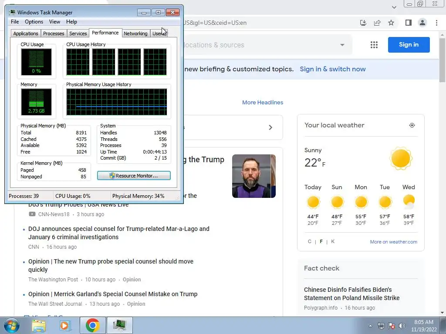Click Today's forecast sun icon

click(x=313, y=202)
